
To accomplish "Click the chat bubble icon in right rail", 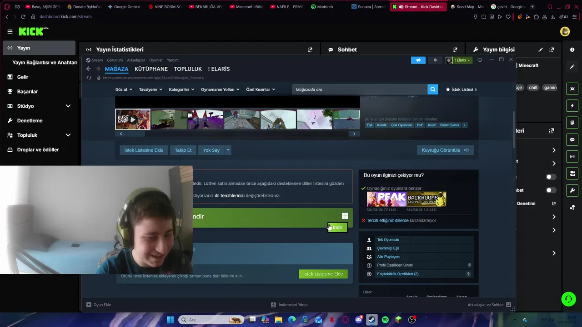I will 572,139.
